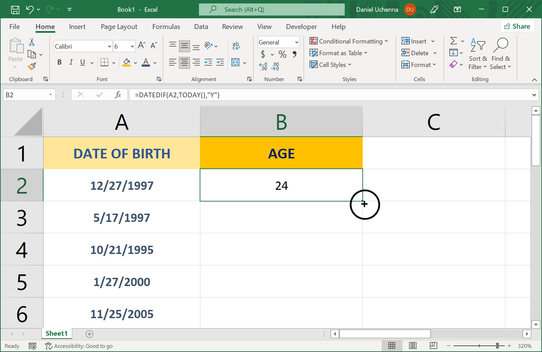Add a new sheet with plus button
The image size is (542, 352).
(89, 334)
